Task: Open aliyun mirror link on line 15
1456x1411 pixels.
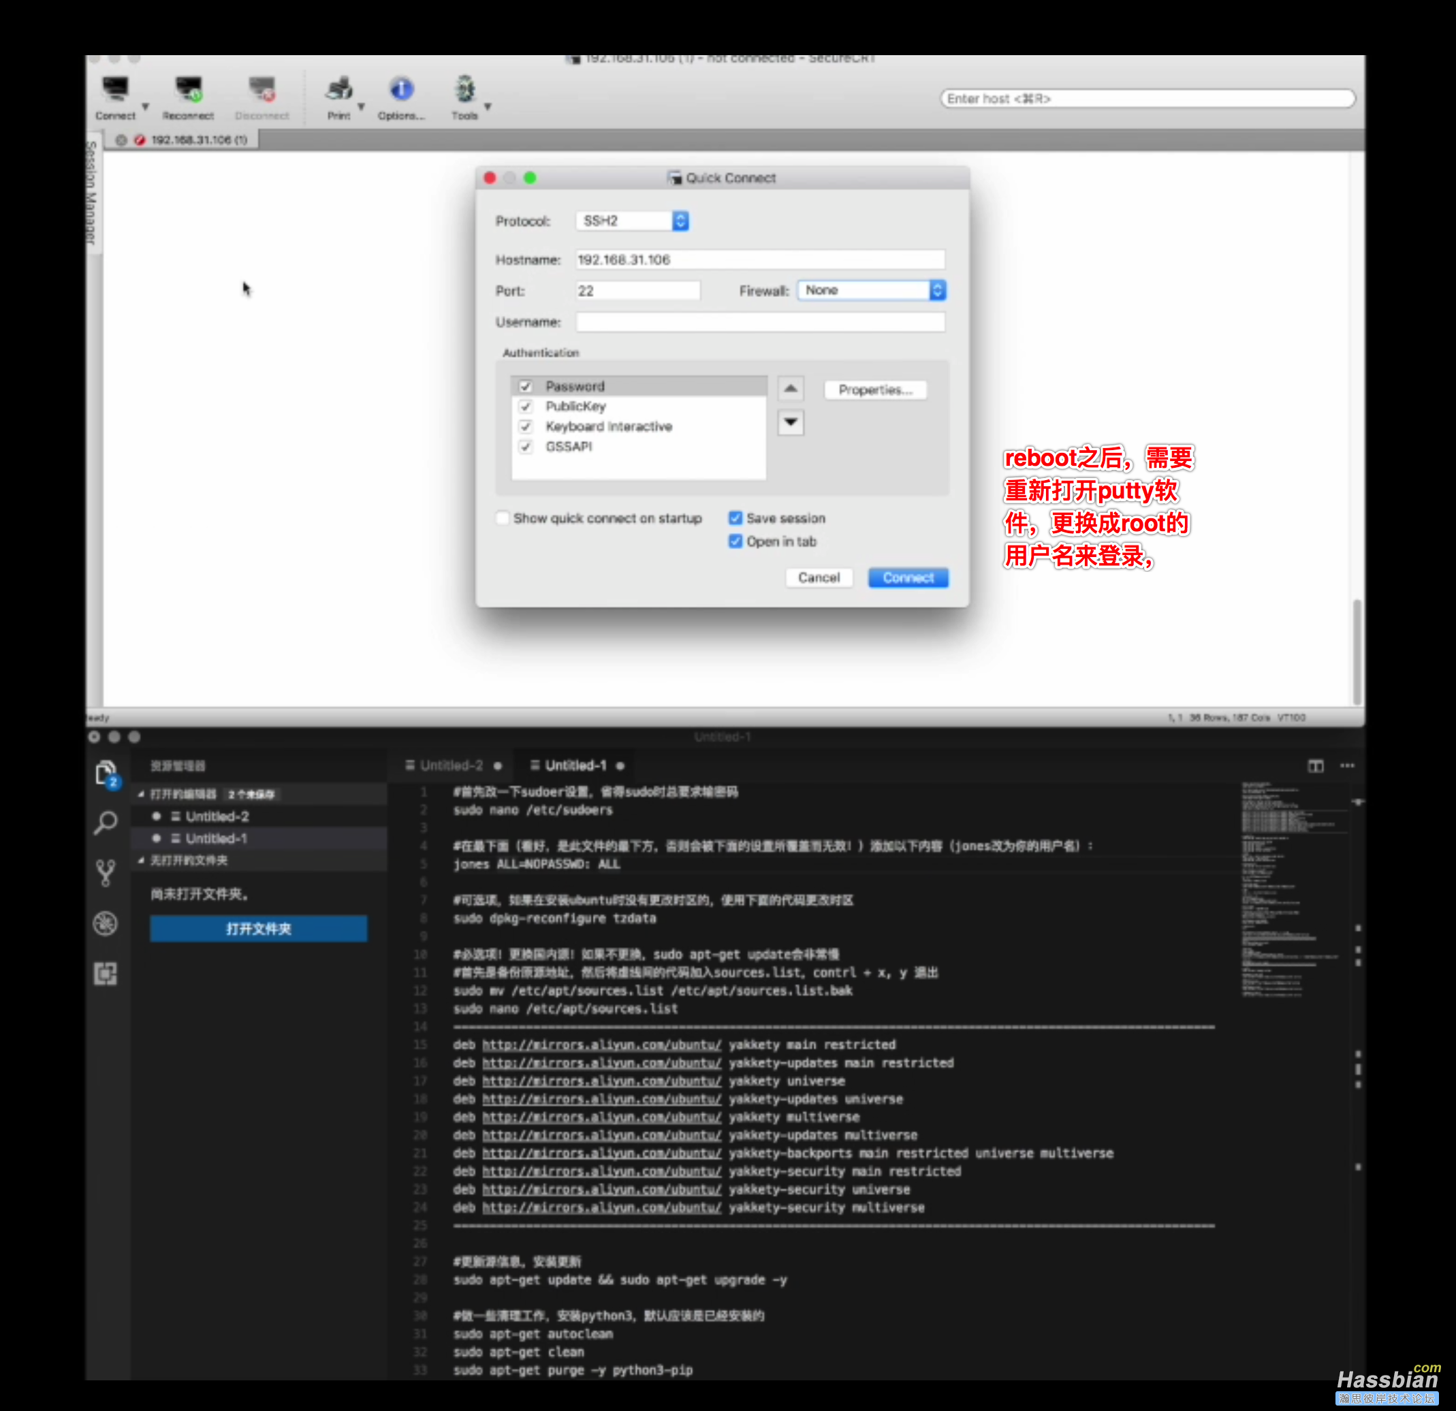Action: [x=602, y=1045]
